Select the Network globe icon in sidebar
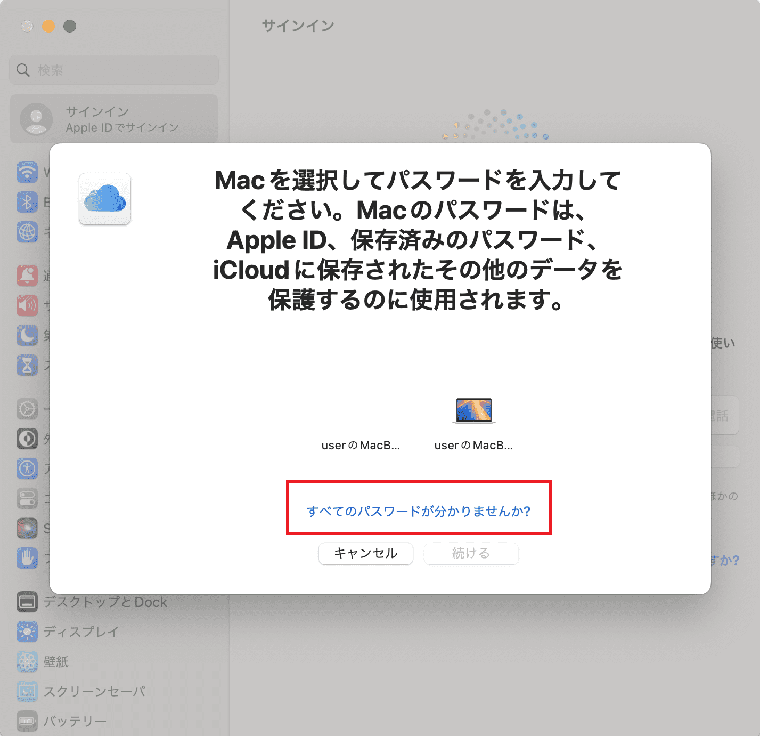The width and height of the screenshot is (760, 736). [27, 232]
